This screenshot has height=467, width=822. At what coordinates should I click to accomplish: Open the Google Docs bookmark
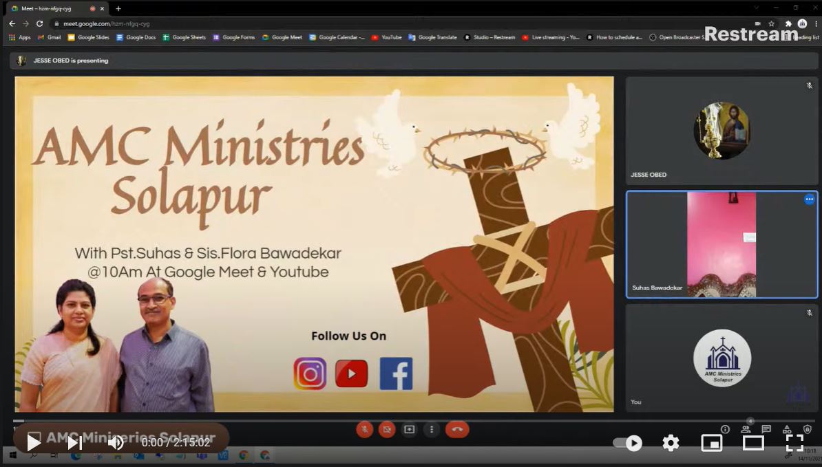click(x=136, y=37)
